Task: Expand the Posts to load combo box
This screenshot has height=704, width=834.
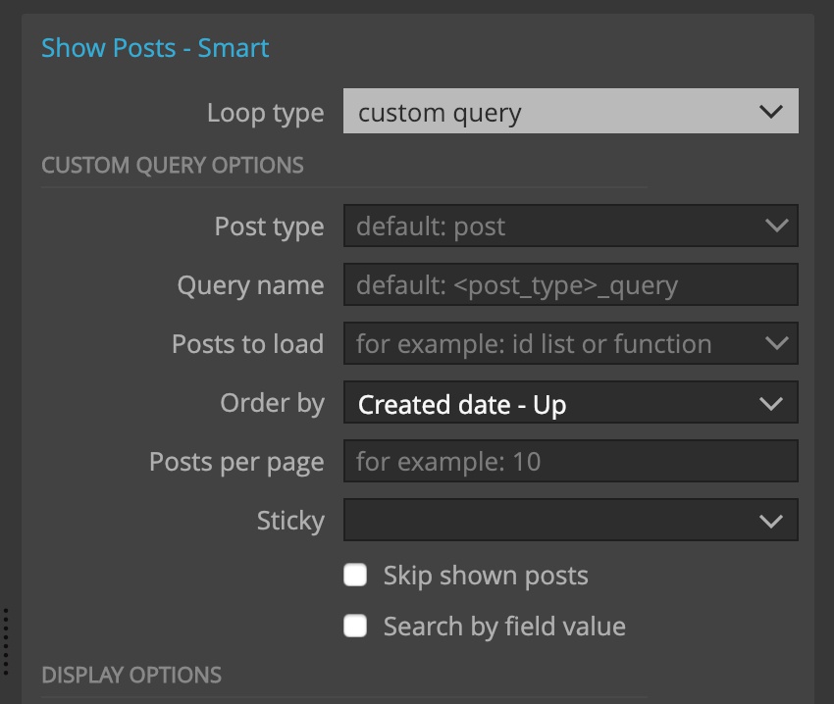Action: coord(570,343)
